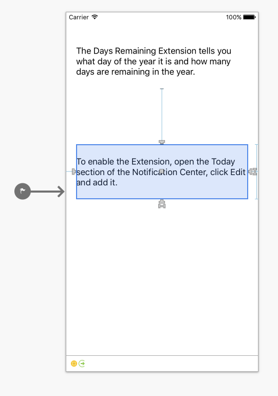Select the trailing constraint handle right of label

click(252, 171)
